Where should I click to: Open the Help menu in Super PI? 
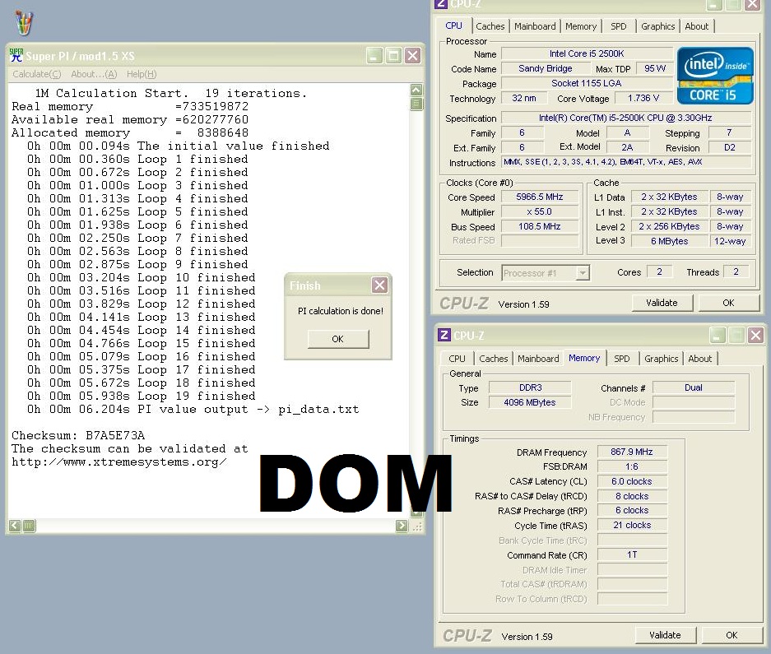click(142, 74)
